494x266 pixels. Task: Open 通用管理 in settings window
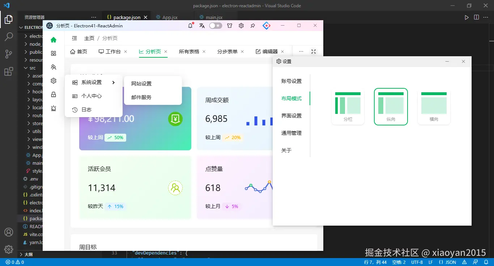pos(291,133)
